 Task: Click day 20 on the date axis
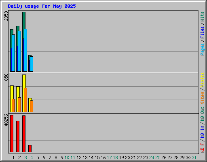[x=127, y=158]
